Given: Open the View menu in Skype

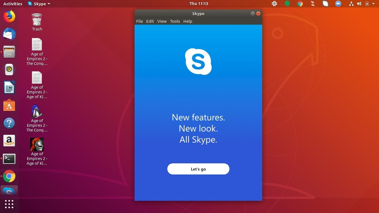Looking at the screenshot, I should pyautogui.click(x=162, y=21).
